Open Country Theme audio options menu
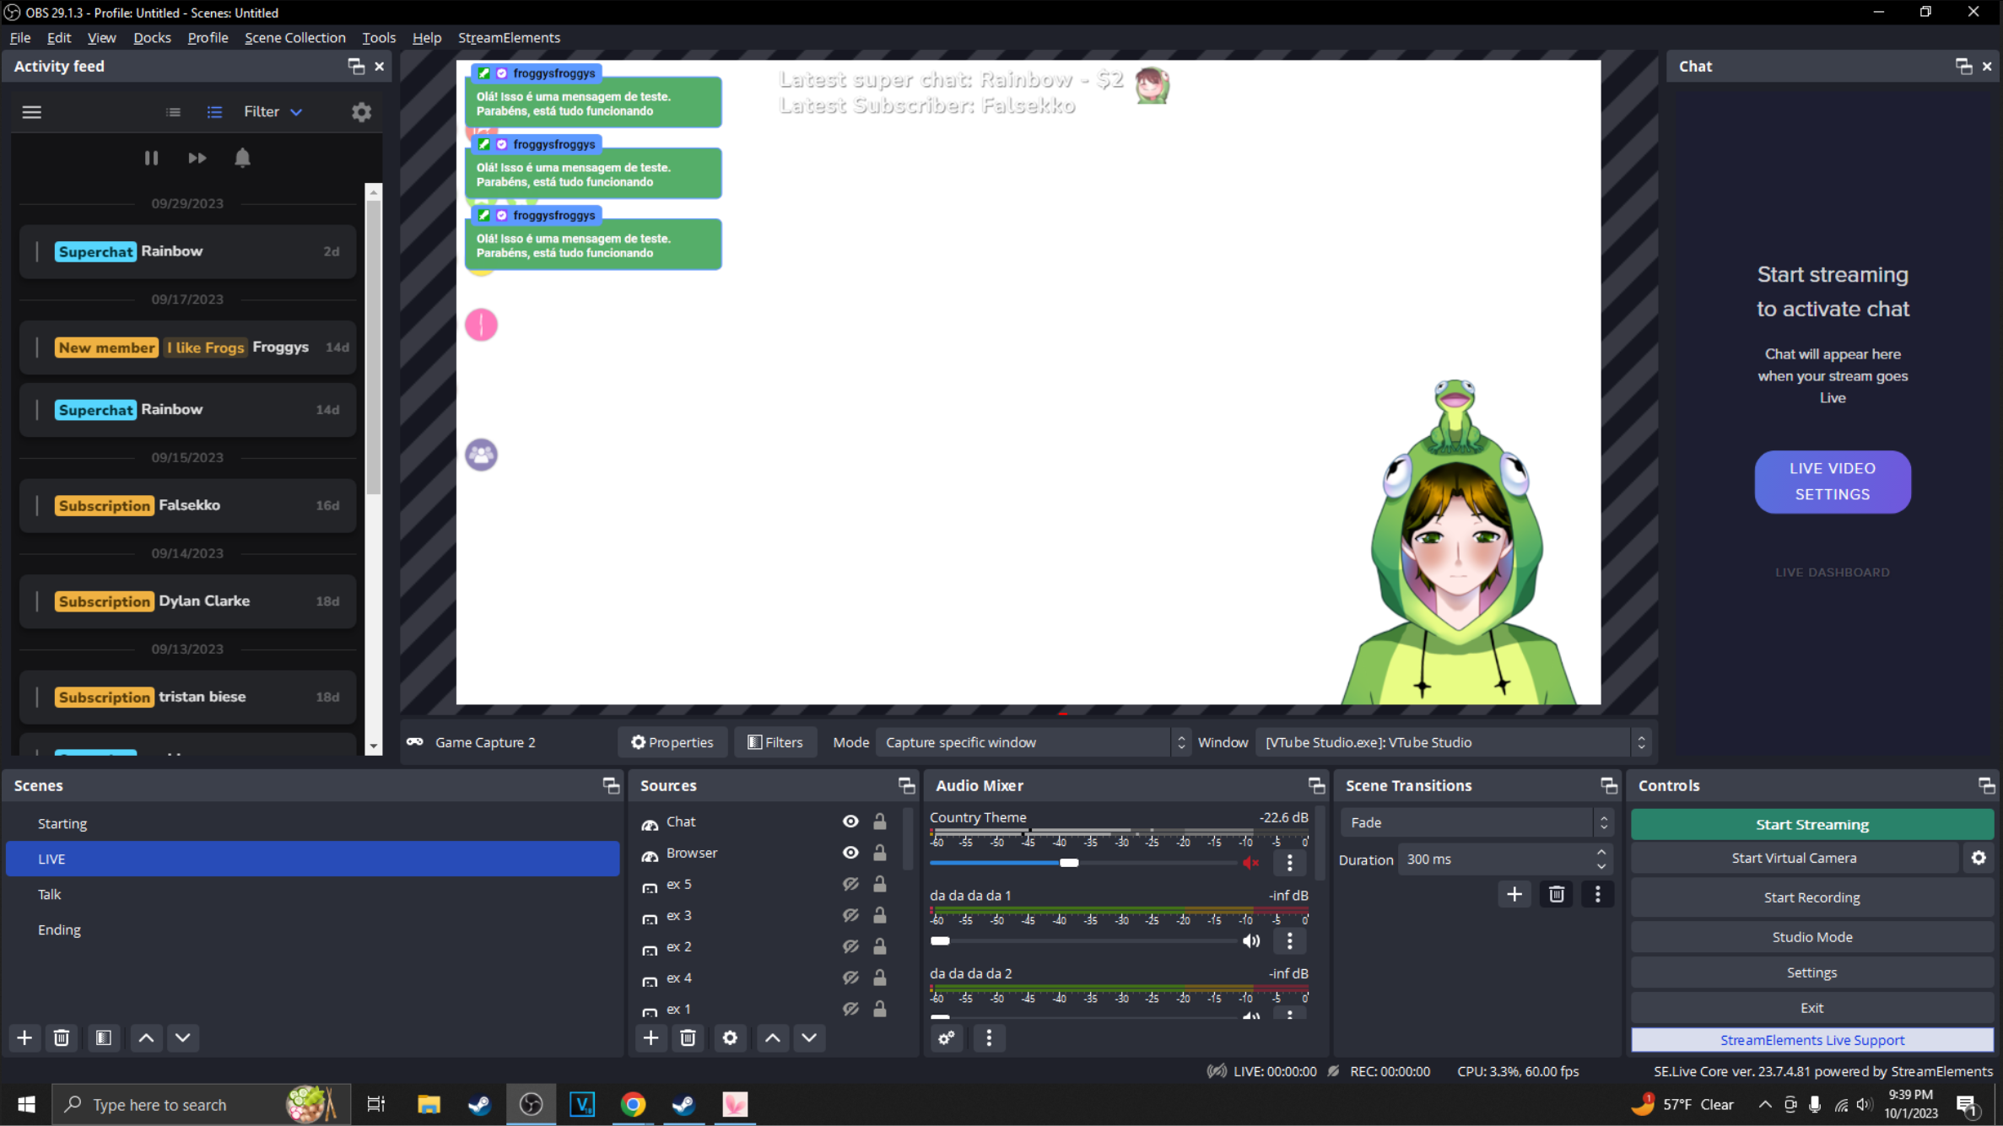Screen dimensions: 2003x1126 (x=1289, y=862)
